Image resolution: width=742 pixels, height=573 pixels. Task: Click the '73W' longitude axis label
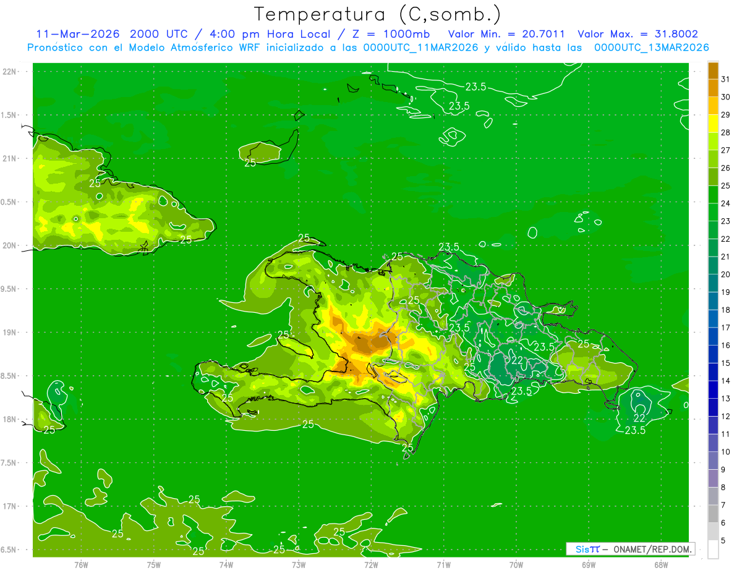click(x=299, y=564)
